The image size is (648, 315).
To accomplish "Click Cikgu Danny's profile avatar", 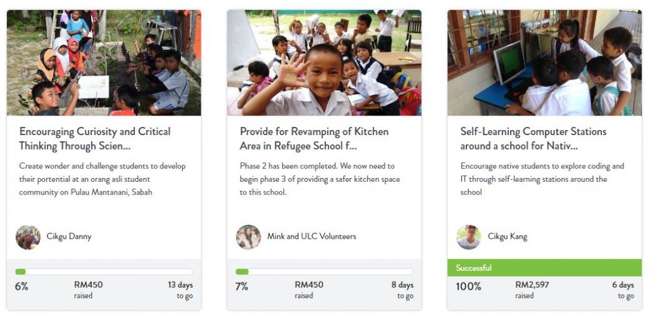I will [28, 237].
